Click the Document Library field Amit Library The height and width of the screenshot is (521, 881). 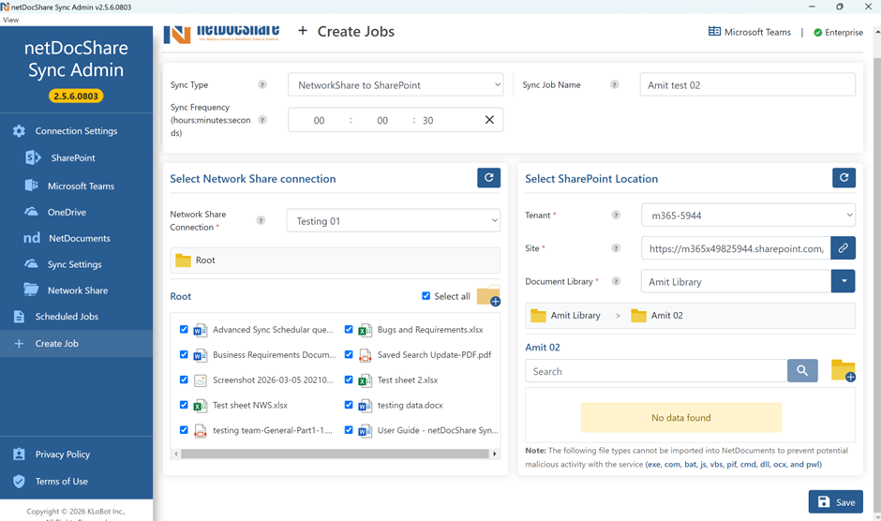(736, 281)
